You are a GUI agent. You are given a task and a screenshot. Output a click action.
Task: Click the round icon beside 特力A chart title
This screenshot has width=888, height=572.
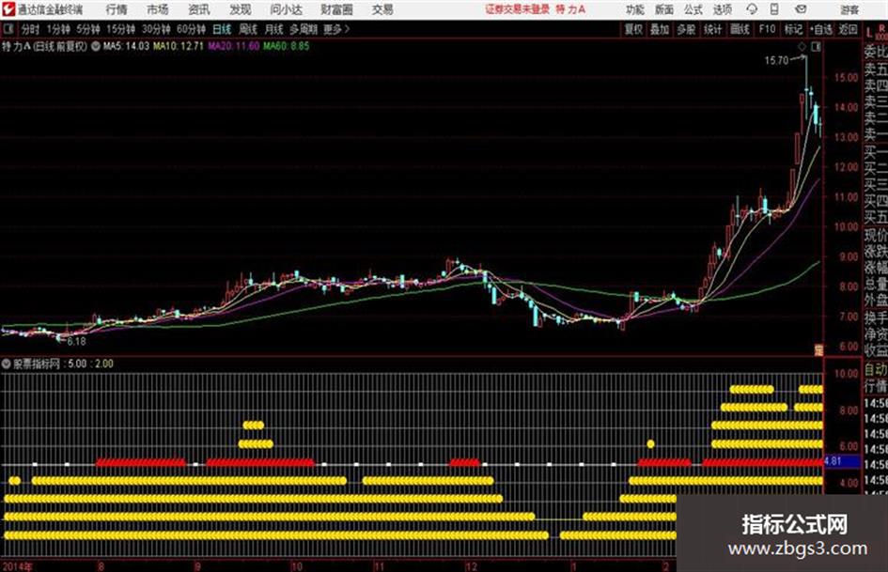(96, 46)
